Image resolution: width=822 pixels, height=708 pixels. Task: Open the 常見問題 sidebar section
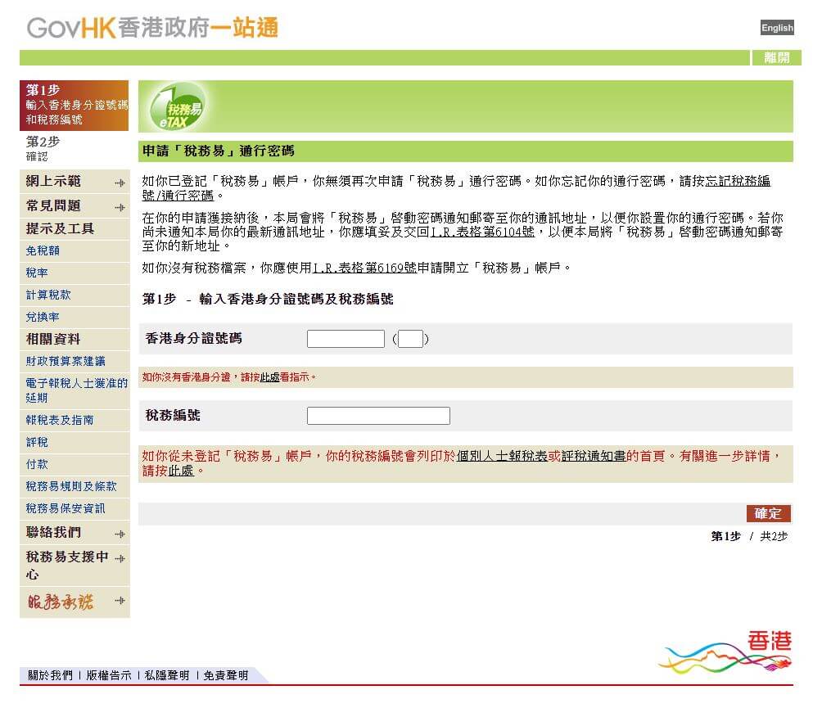pos(53,205)
